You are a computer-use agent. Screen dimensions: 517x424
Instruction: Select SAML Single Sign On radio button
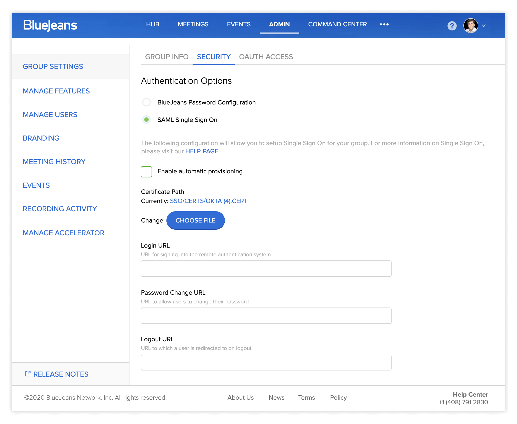(x=146, y=120)
